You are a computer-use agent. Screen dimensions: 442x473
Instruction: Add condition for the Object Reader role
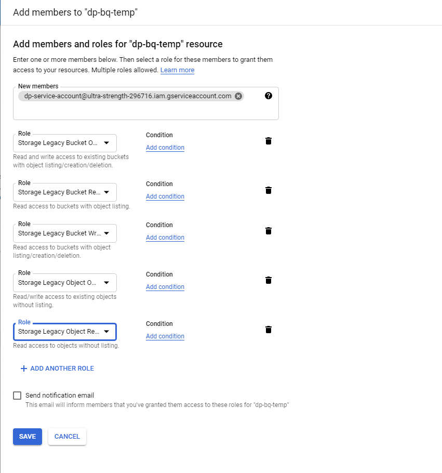coord(165,336)
